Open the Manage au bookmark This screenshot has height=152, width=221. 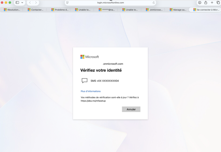(x=178, y=10)
